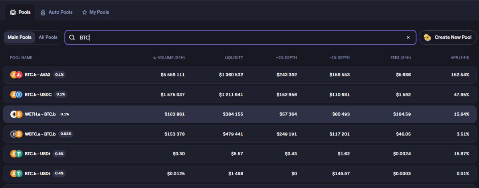Screen dimensions: 479x188
Task: Click the 0.1% badge on BTC.b - USDC
Action: (61, 94)
